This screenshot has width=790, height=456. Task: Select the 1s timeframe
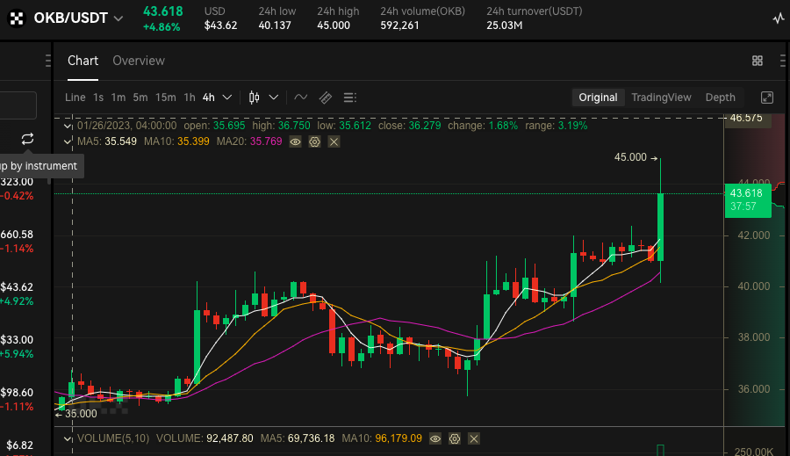pyautogui.click(x=98, y=98)
